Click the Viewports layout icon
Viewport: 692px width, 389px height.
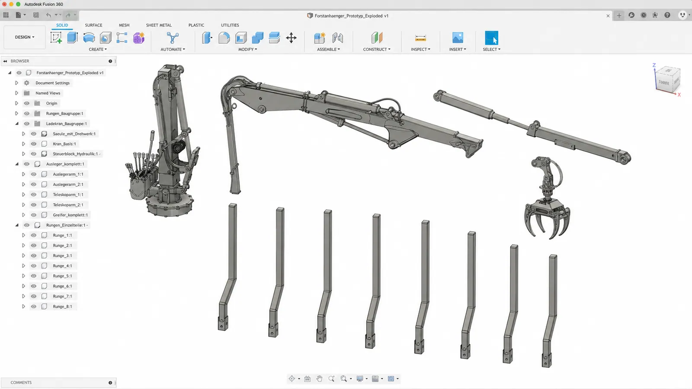[391, 379]
